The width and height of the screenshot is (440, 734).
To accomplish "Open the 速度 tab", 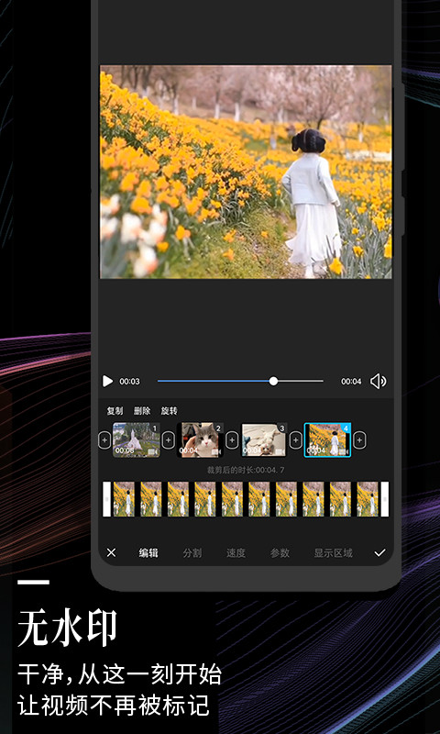I will (x=236, y=553).
